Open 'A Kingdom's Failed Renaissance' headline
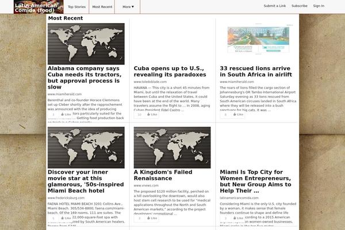345x230 pixels. [x=163, y=175]
